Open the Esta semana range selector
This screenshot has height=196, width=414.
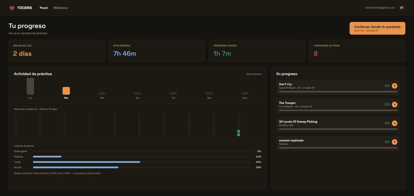click(x=254, y=74)
